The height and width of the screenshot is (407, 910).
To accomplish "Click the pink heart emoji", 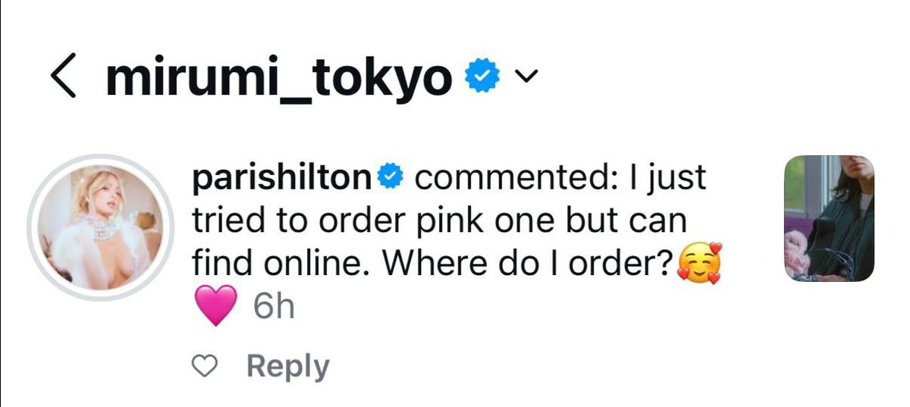I will click(x=216, y=307).
